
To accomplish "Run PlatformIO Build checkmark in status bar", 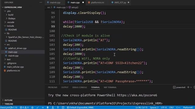I will pyautogui.click(x=37, y=107).
